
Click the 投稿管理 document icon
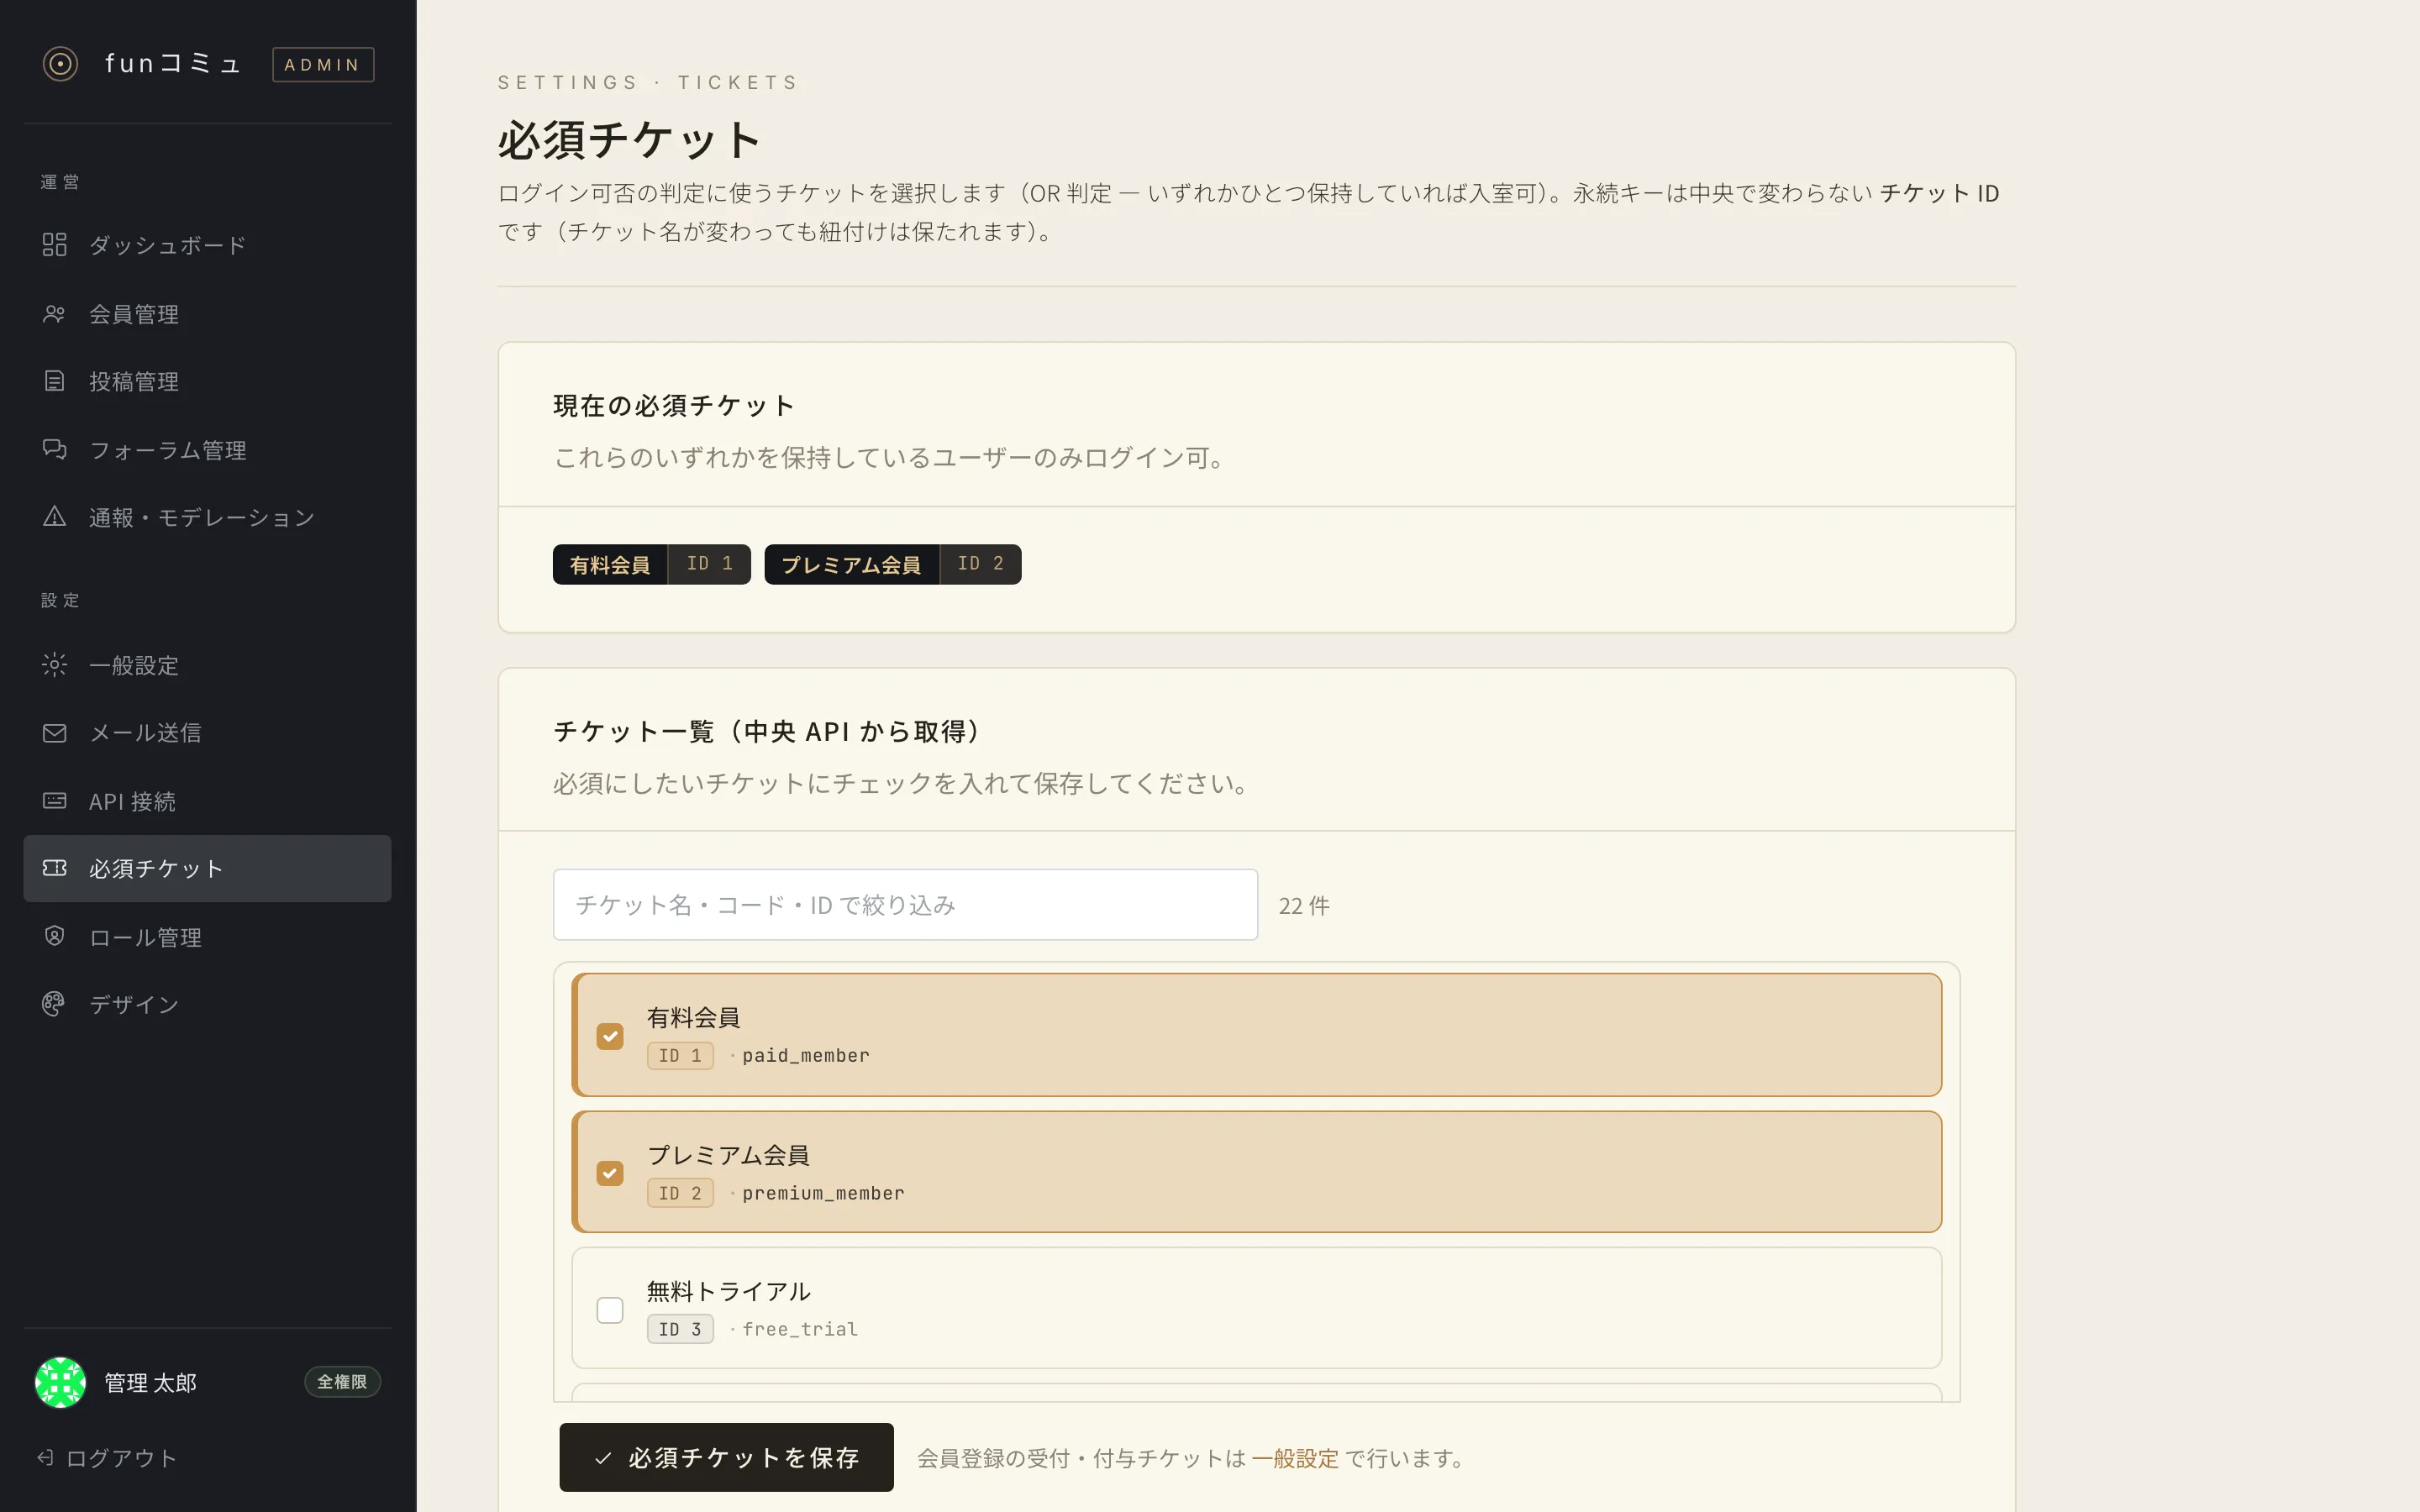point(54,381)
